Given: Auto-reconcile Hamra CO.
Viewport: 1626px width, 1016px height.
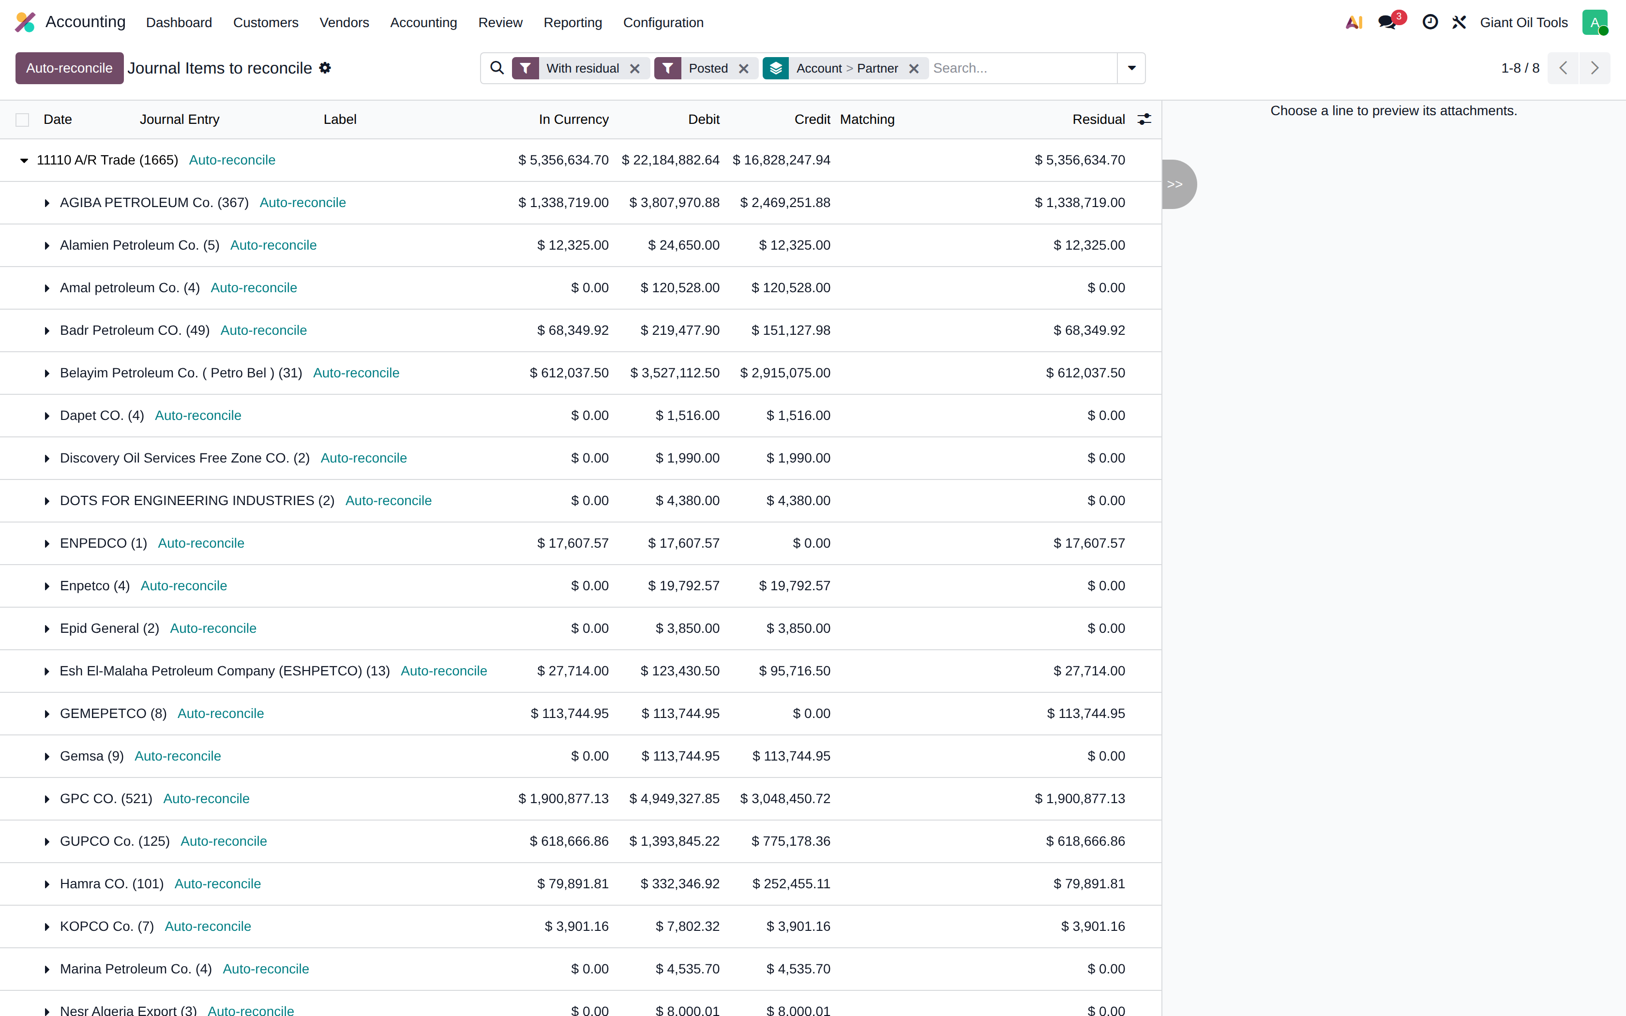Looking at the screenshot, I should point(218,883).
